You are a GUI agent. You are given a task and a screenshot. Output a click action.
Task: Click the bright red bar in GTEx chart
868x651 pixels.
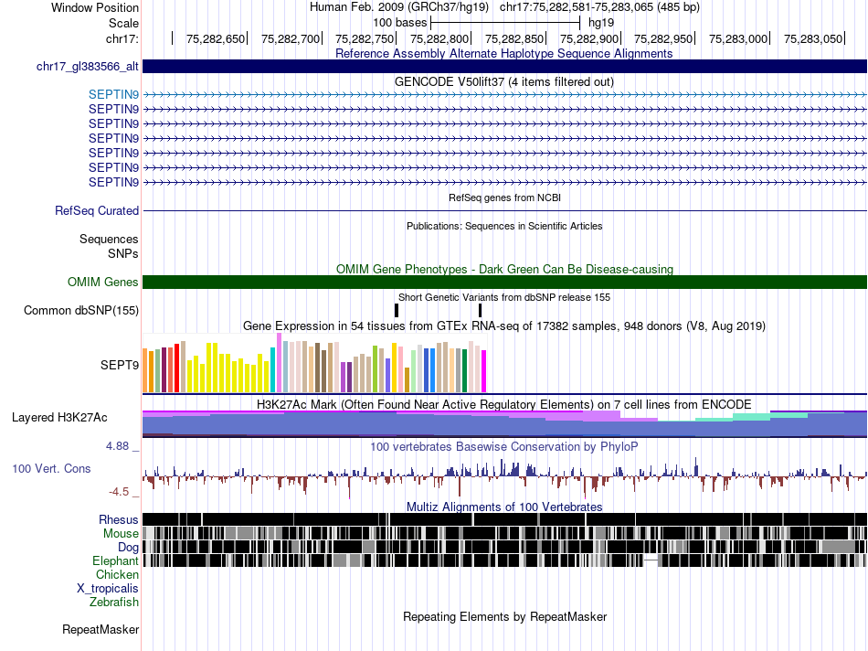(176, 368)
